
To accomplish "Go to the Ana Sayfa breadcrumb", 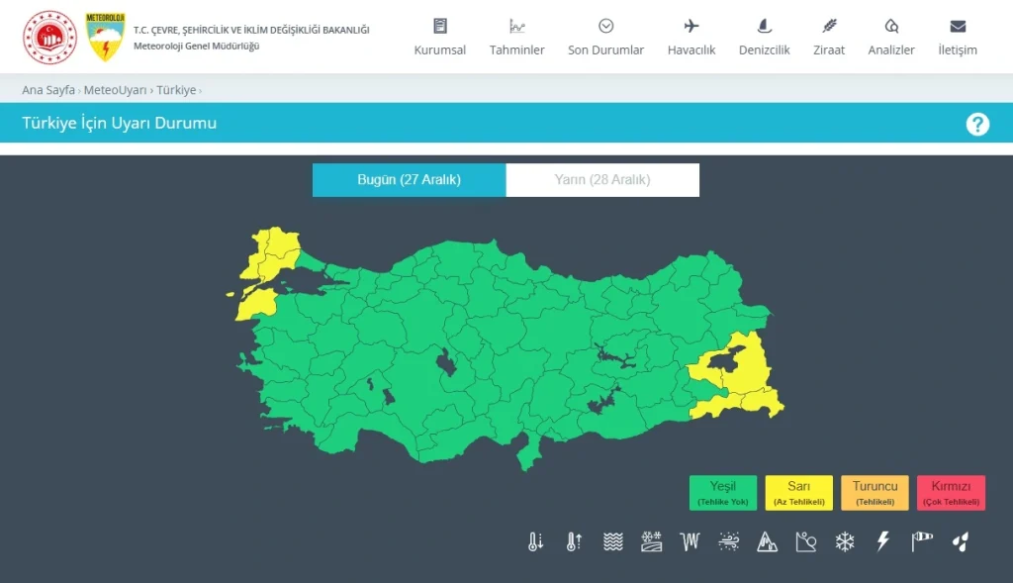I will (48, 90).
